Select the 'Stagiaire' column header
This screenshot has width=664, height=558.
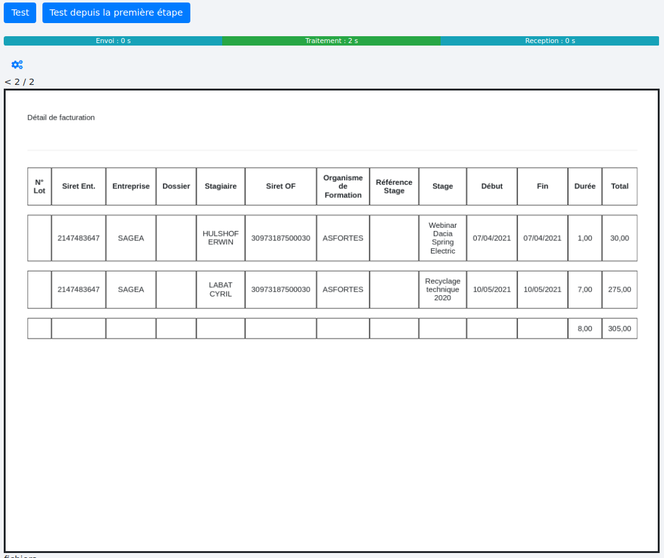click(220, 186)
